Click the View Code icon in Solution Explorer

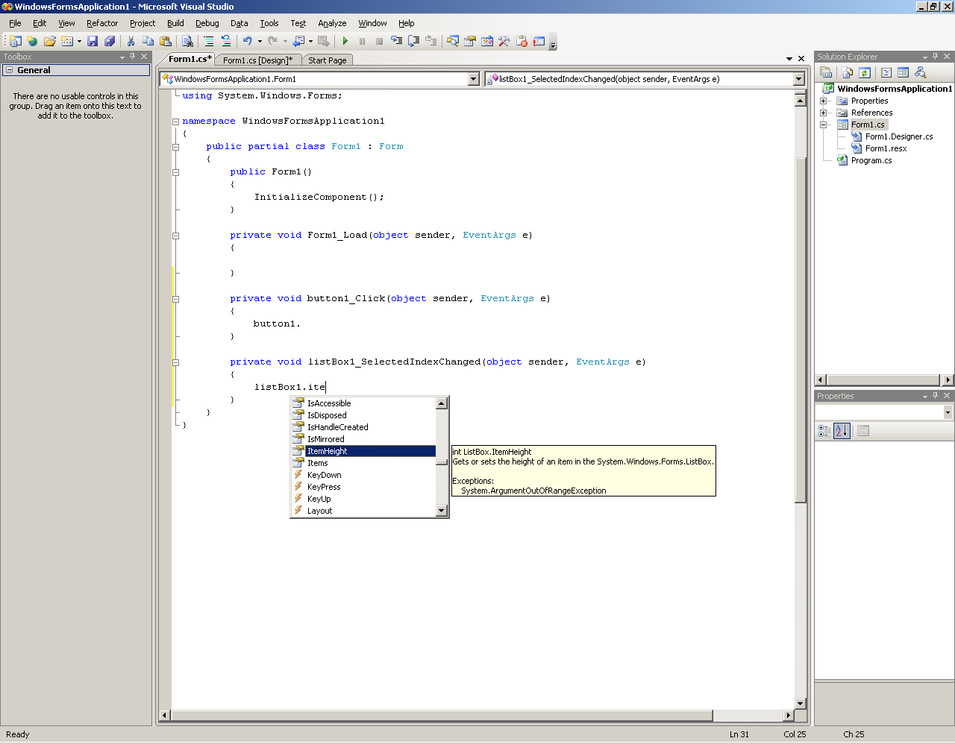pos(886,72)
